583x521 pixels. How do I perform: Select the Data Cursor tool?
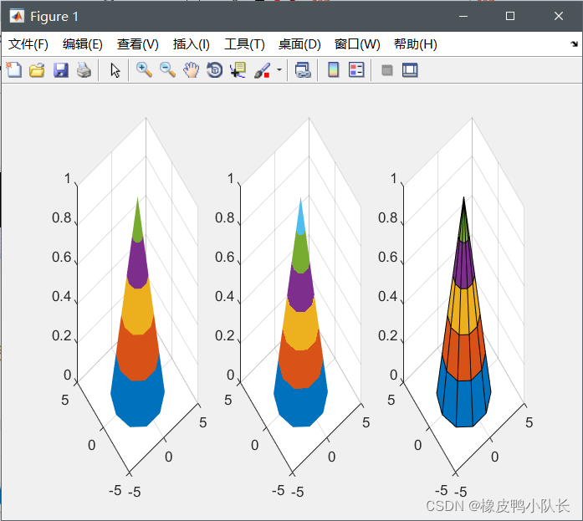(x=238, y=70)
